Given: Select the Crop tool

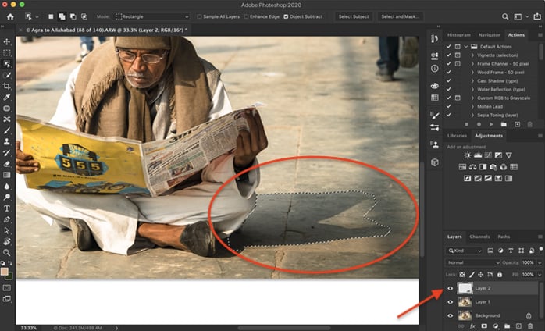Looking at the screenshot, I should tap(6, 86).
